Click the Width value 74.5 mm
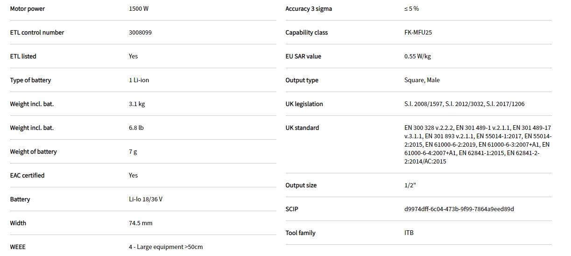571x256 pixels. pos(141,223)
